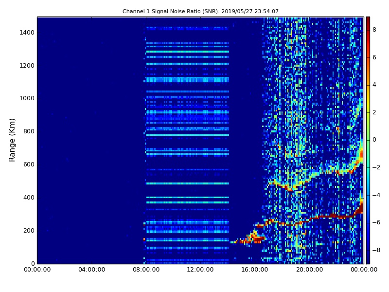Click the plot title with timestamp 2019/05/27 23:54:07

pyautogui.click(x=200, y=11)
